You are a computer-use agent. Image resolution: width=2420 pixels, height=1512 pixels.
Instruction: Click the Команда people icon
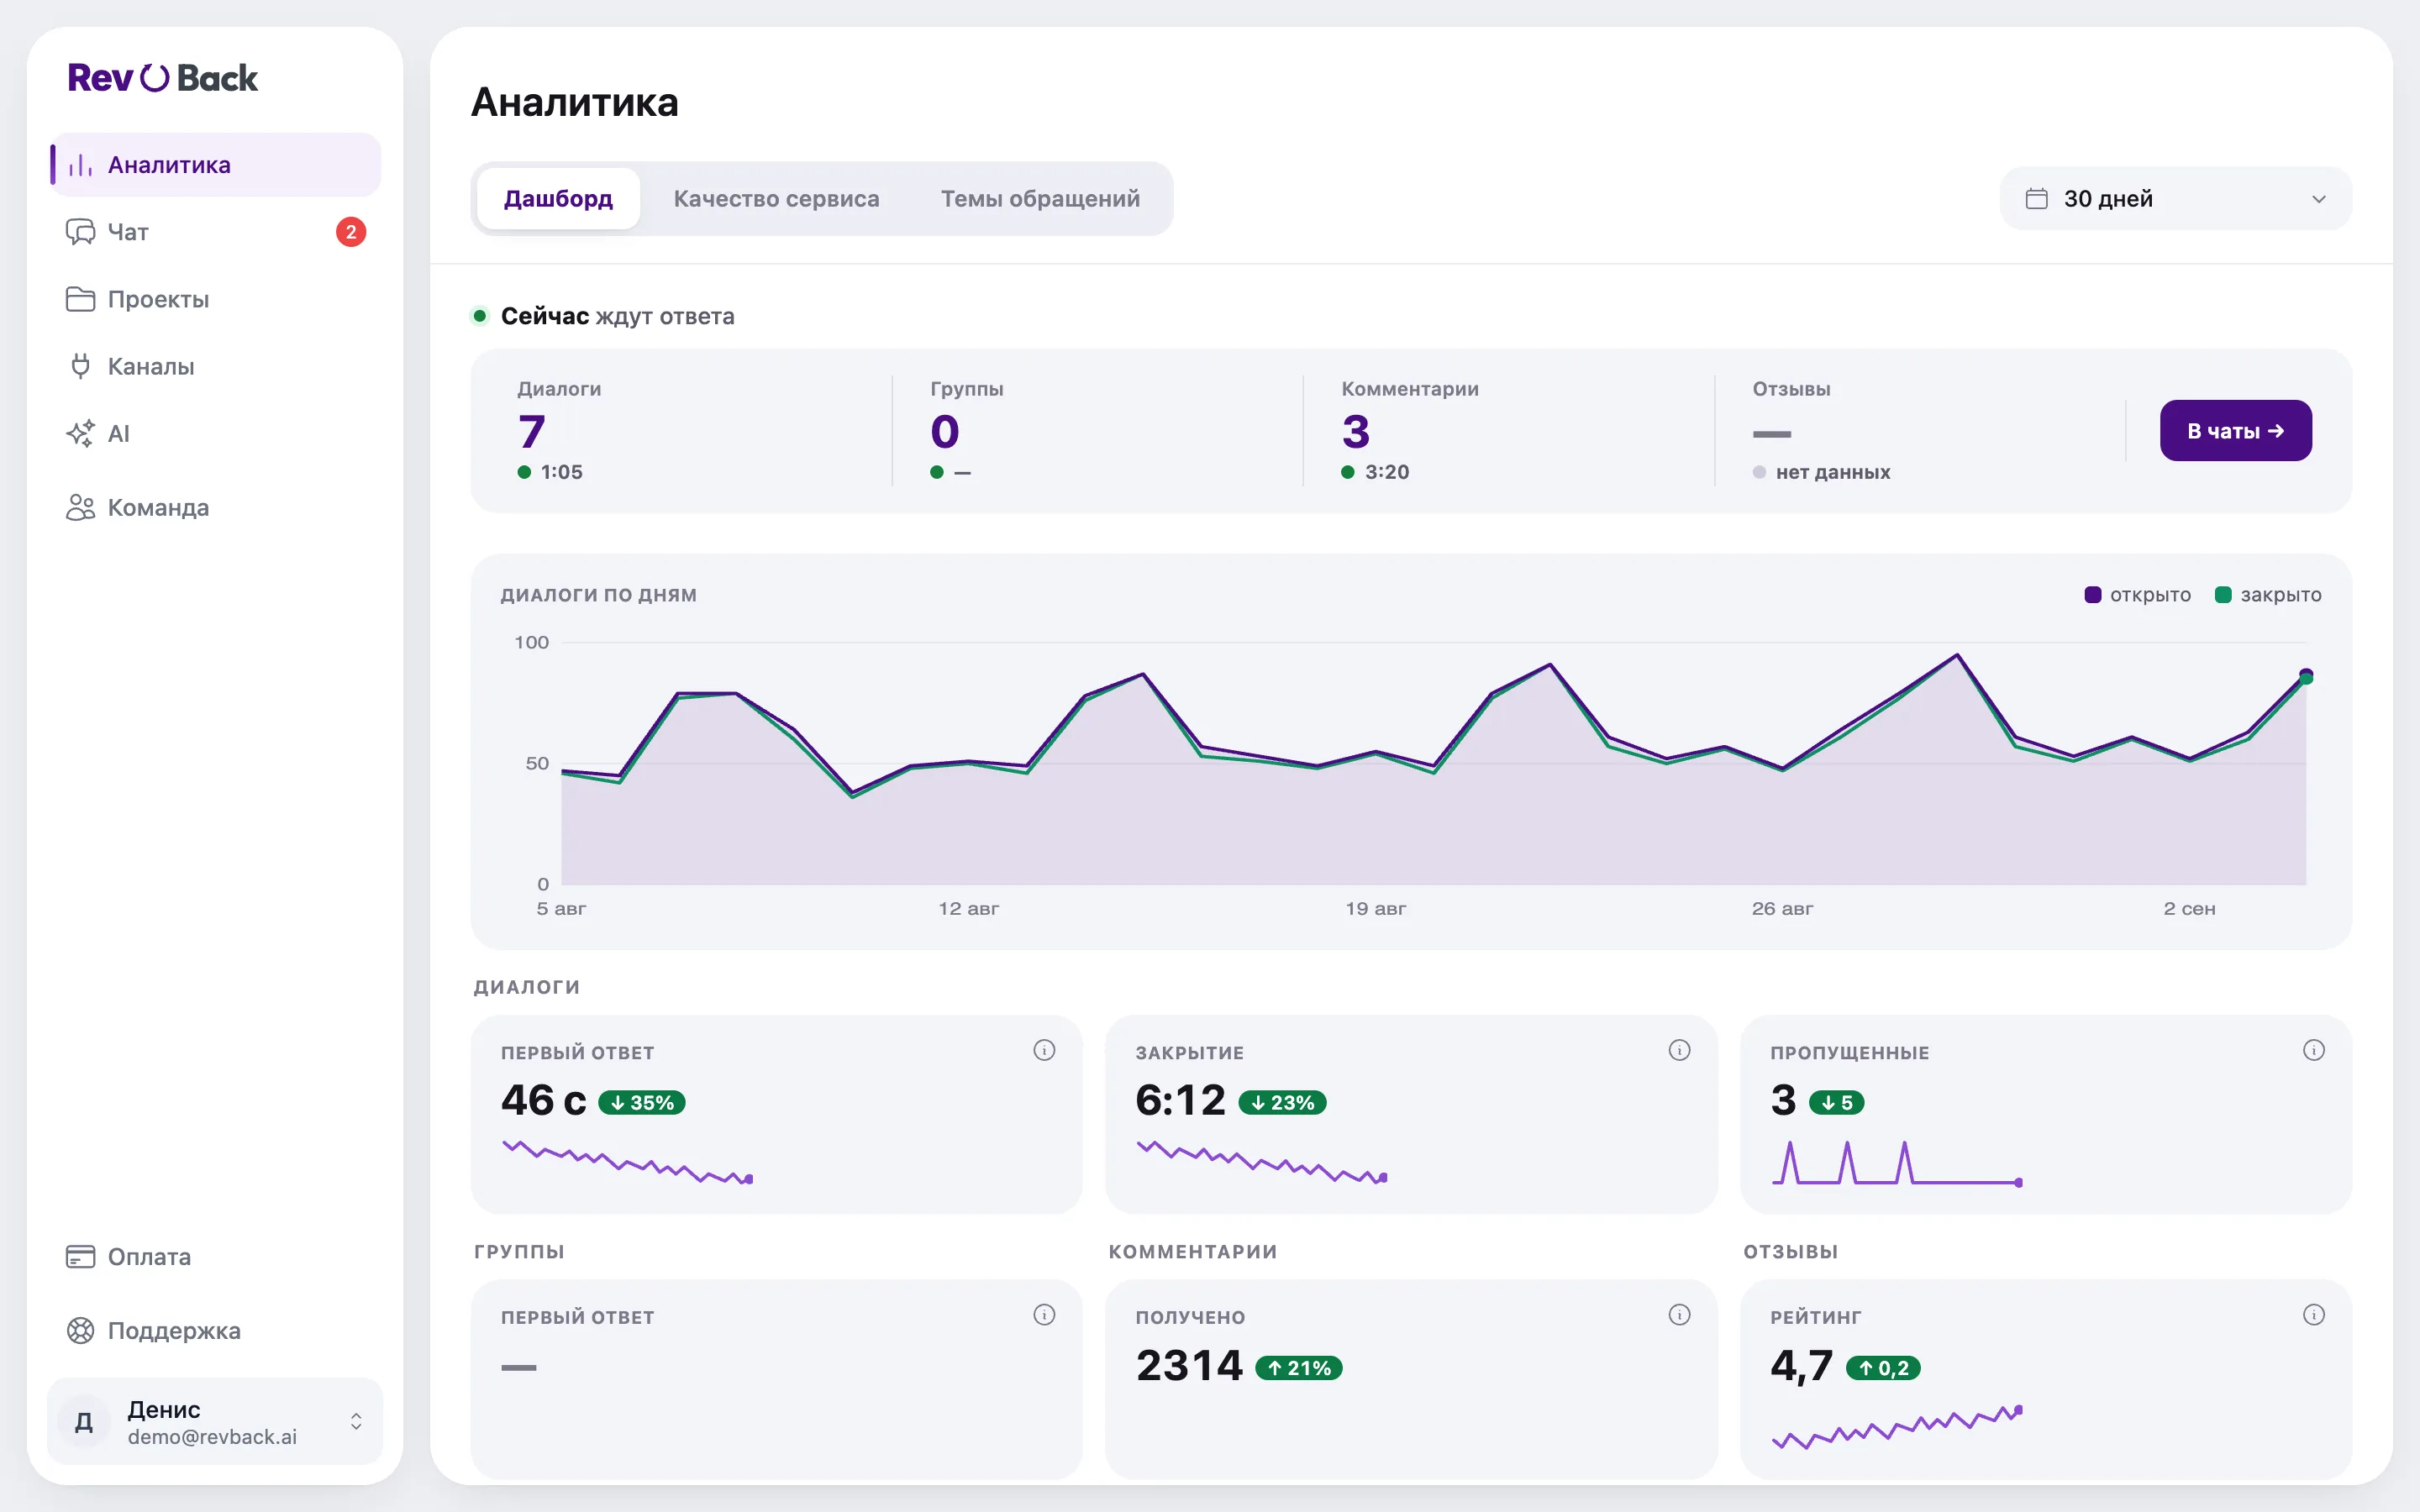coord(80,507)
